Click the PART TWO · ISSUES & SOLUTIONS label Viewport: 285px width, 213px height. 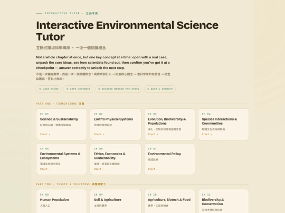point(71,184)
